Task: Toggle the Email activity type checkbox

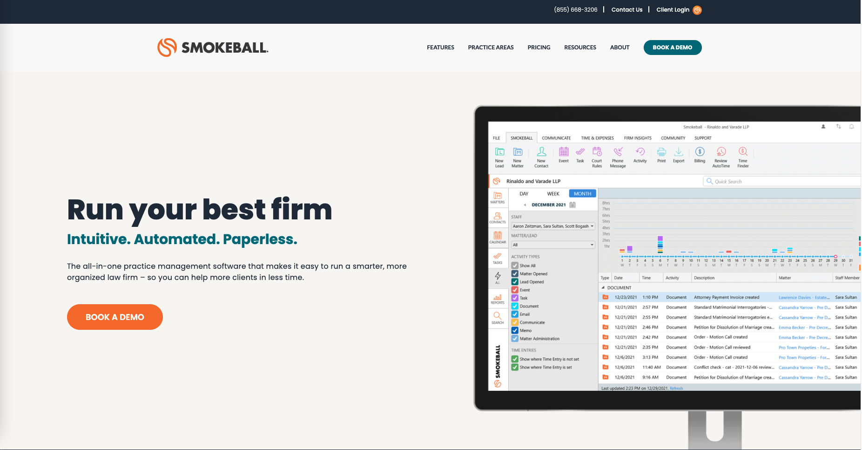Action: [x=515, y=314]
